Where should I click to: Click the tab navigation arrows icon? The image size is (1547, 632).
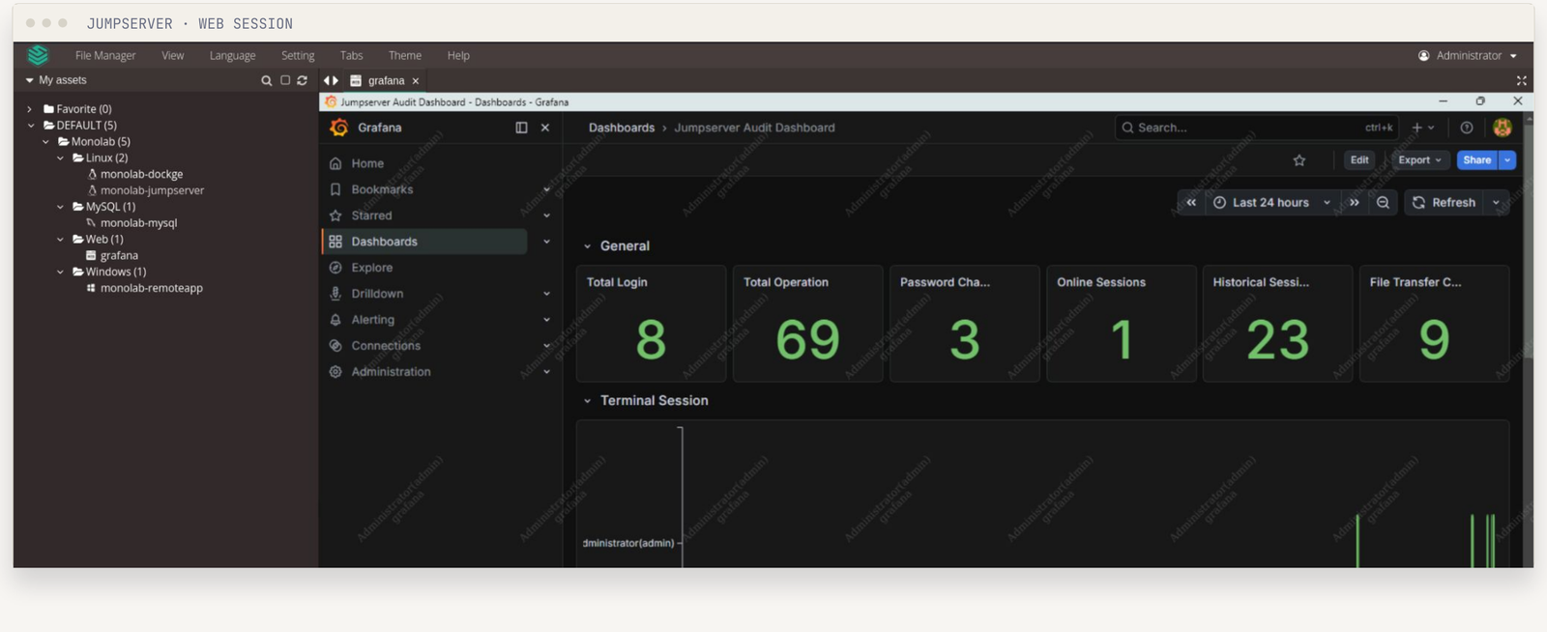332,80
